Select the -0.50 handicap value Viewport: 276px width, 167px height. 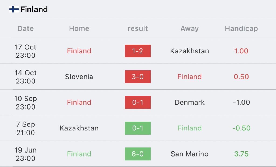(241, 128)
